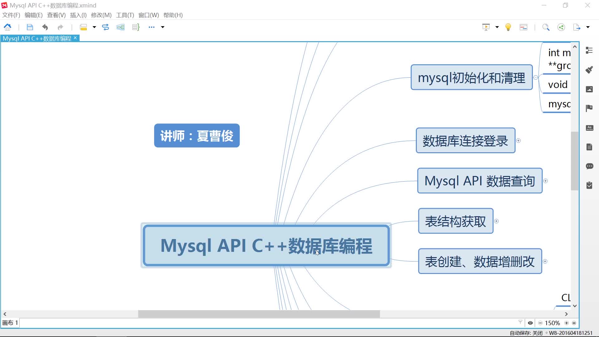
Task: Open the 工具(T) menu
Action: pyautogui.click(x=125, y=15)
